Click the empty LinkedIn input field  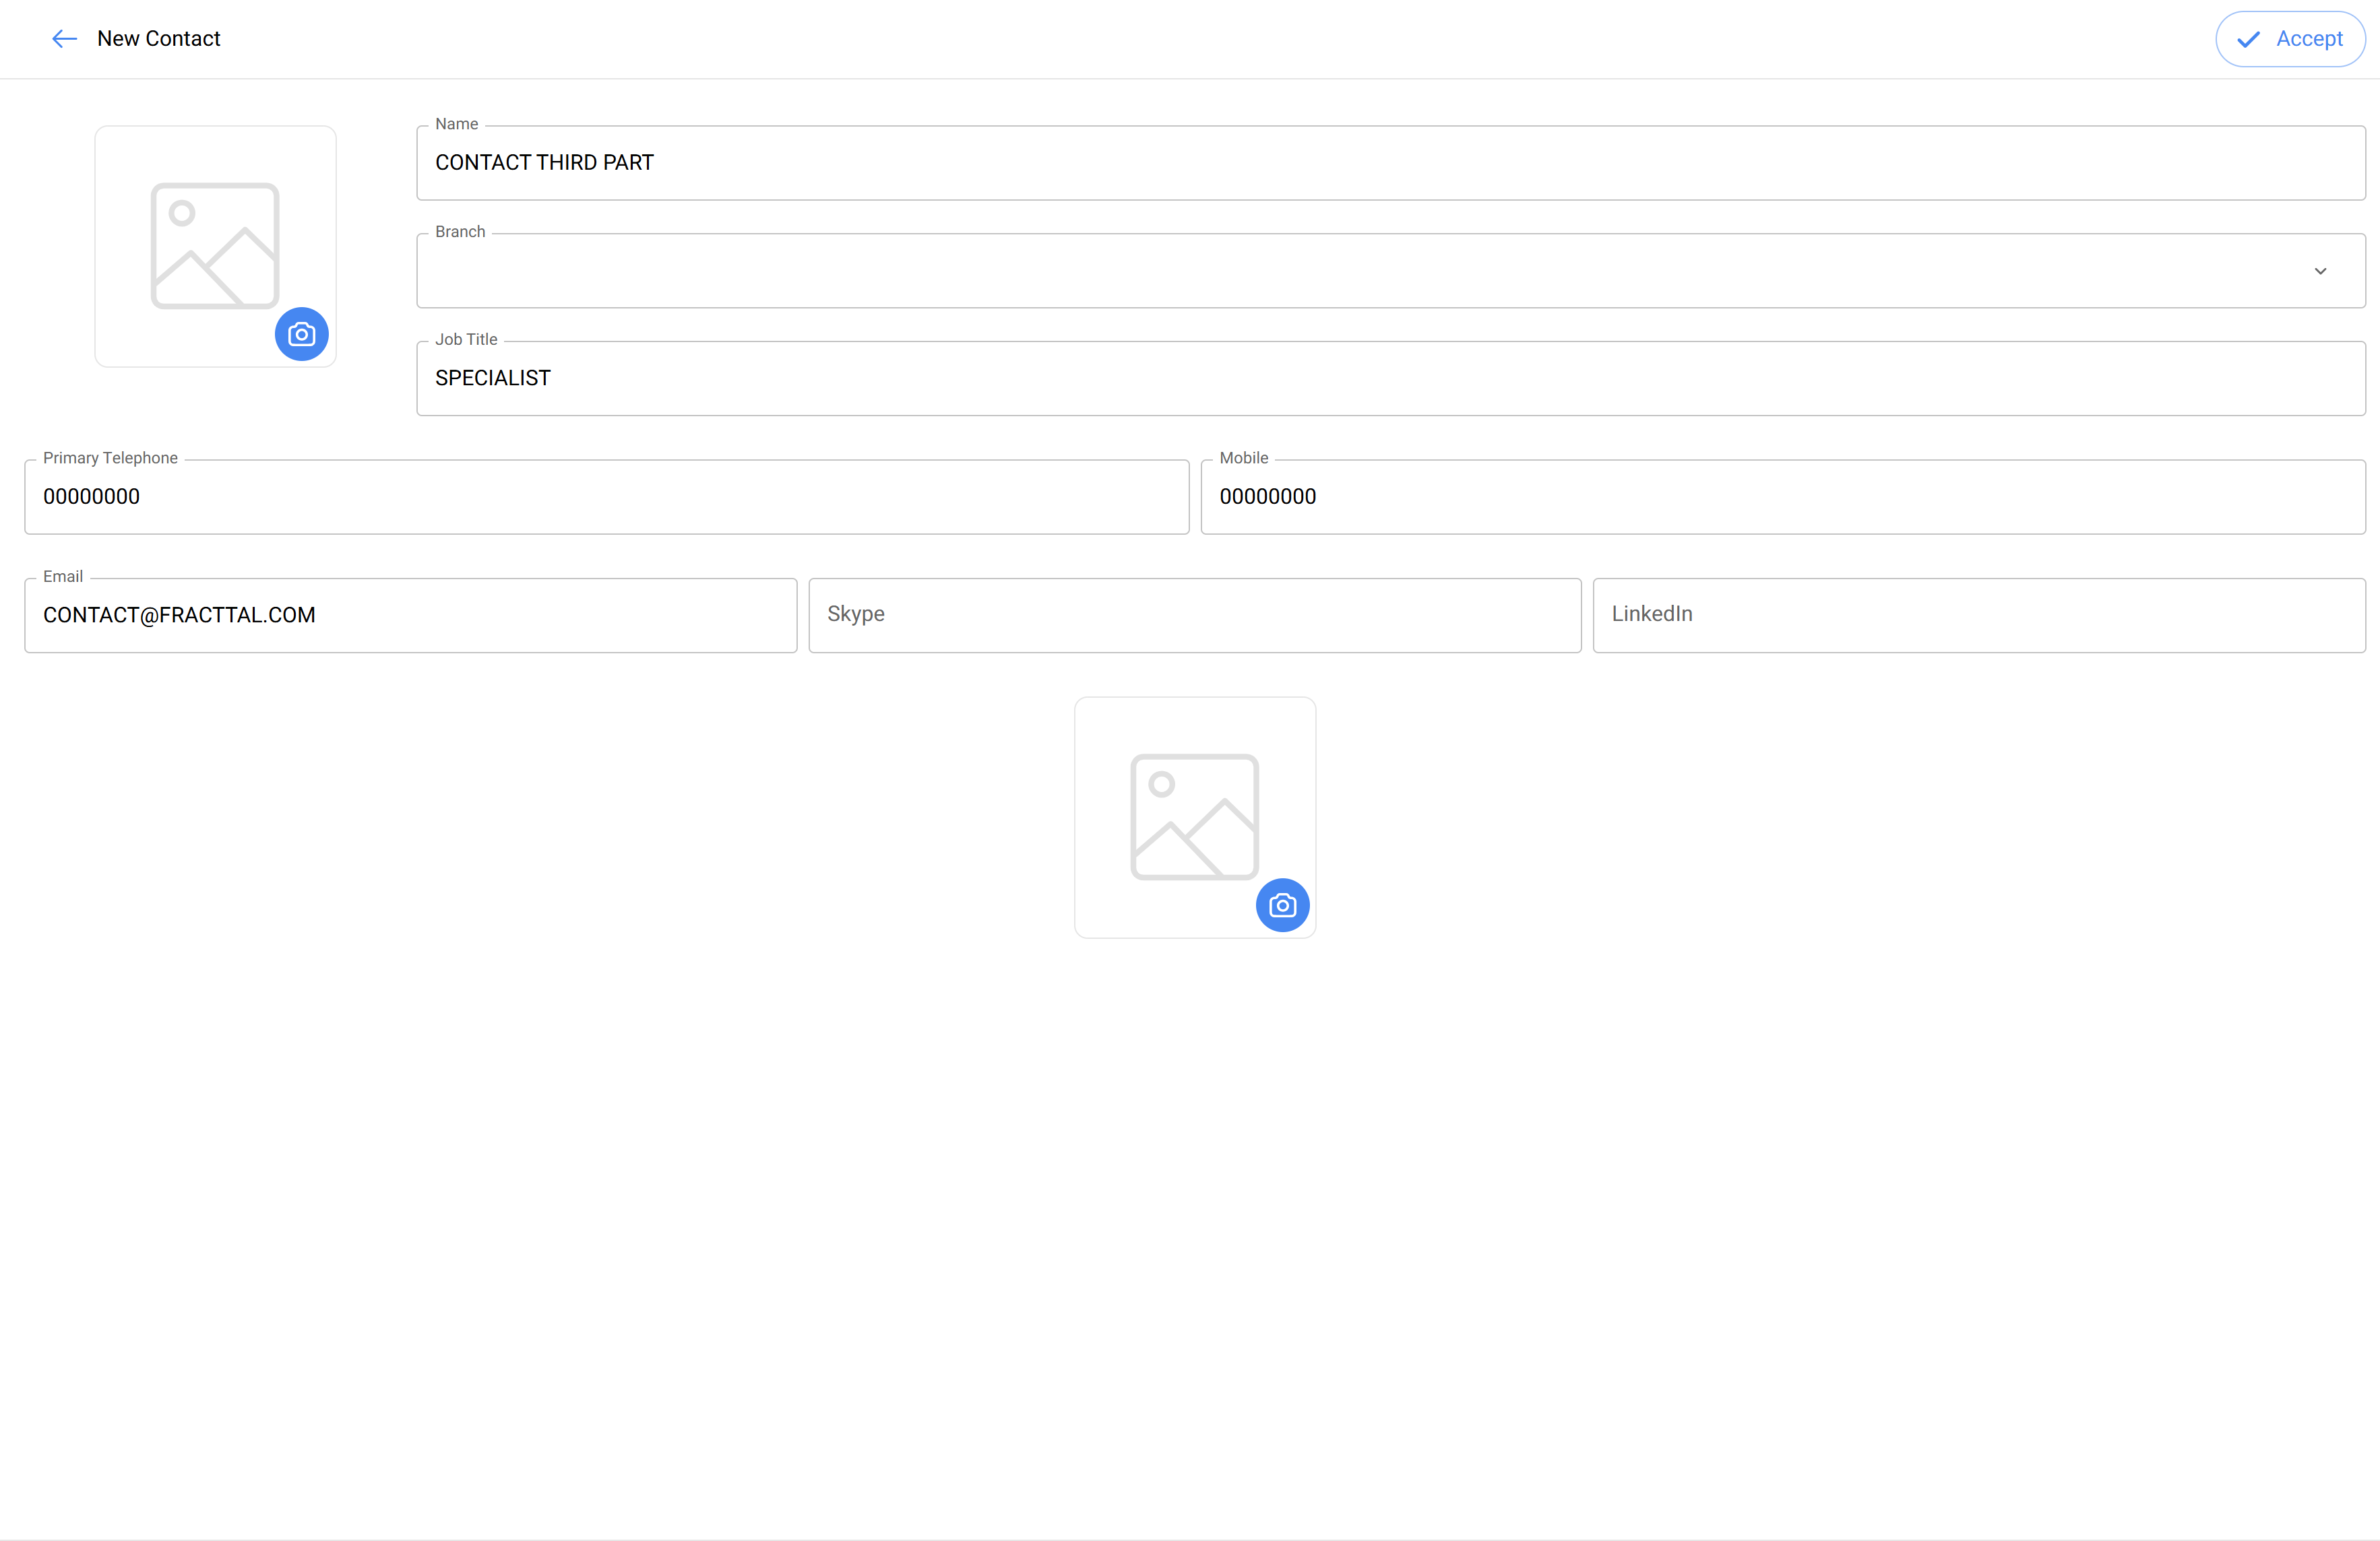pyautogui.click(x=1978, y=616)
